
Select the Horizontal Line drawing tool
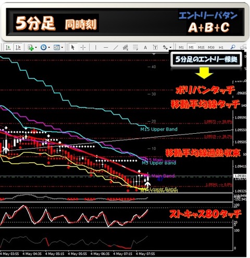106,47
